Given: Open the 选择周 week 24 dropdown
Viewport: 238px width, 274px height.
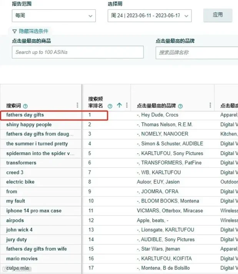Looking at the screenshot, I should tap(150, 16).
